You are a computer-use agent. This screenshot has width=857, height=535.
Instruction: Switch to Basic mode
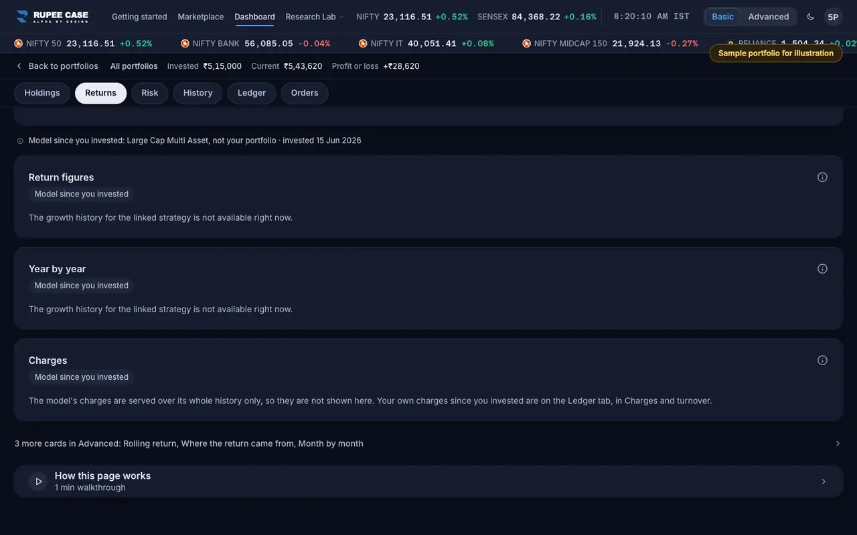[x=722, y=17]
